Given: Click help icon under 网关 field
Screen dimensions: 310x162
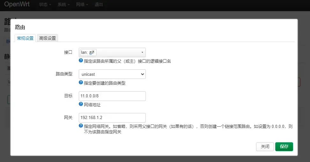Looking at the screenshot, I should (x=81, y=126).
